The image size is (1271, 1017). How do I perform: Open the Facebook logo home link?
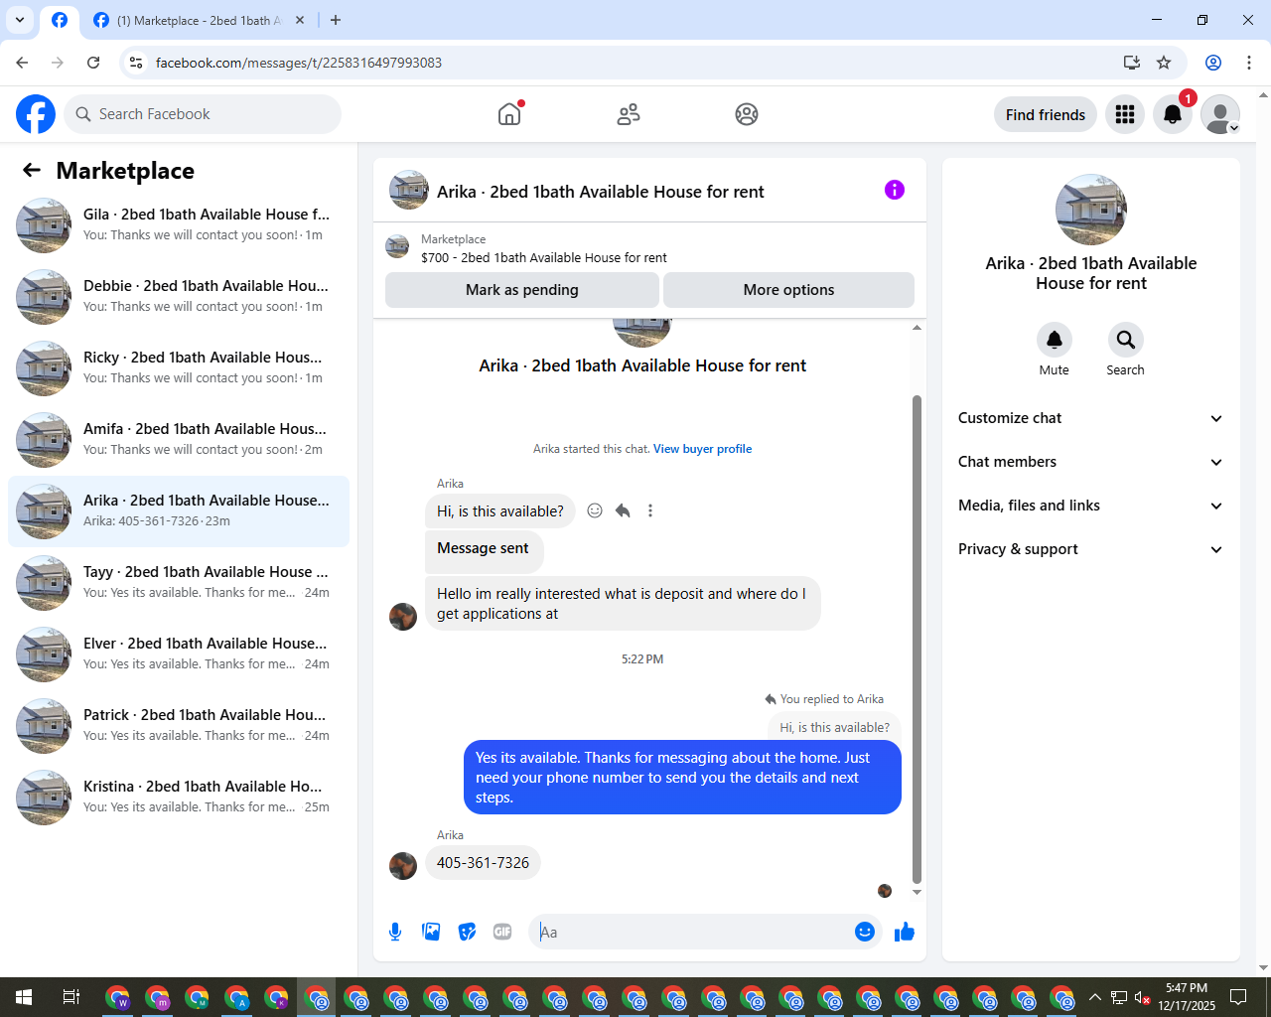[x=36, y=114]
